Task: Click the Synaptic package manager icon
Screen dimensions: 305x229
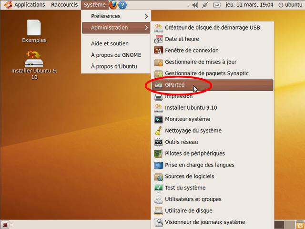Action: click(159, 73)
